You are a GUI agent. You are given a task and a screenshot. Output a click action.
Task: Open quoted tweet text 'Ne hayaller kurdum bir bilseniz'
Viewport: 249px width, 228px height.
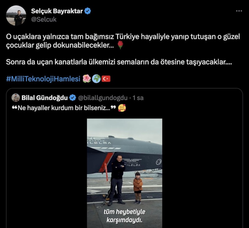[x=64, y=108]
